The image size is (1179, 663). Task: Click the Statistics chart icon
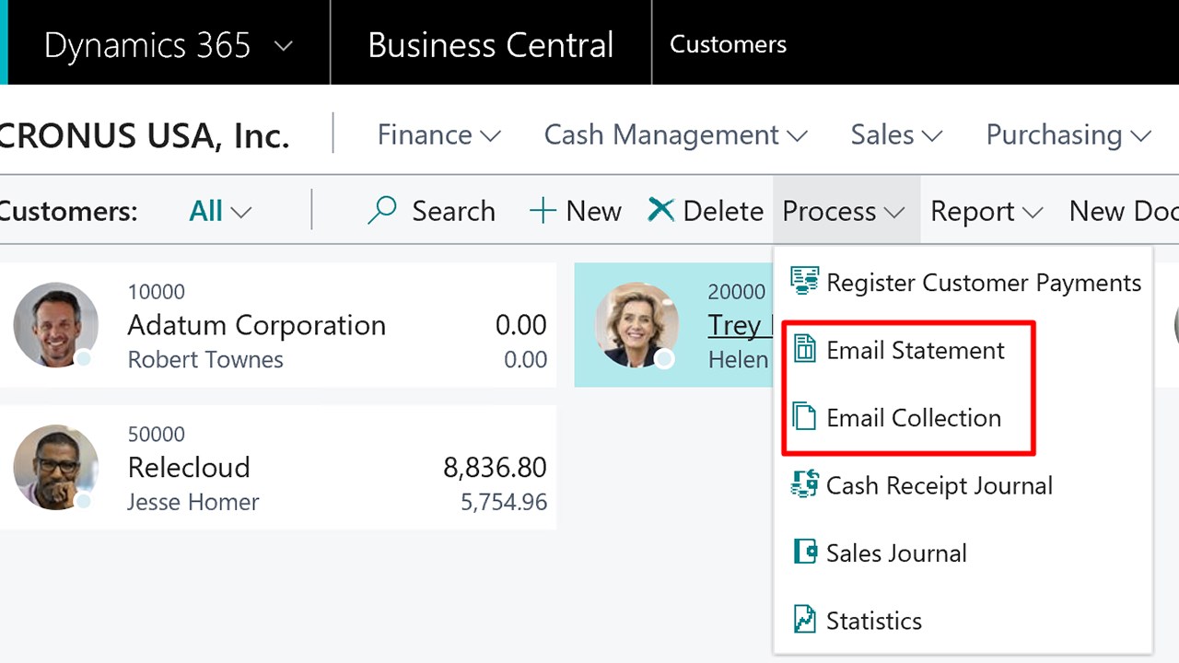(x=804, y=620)
